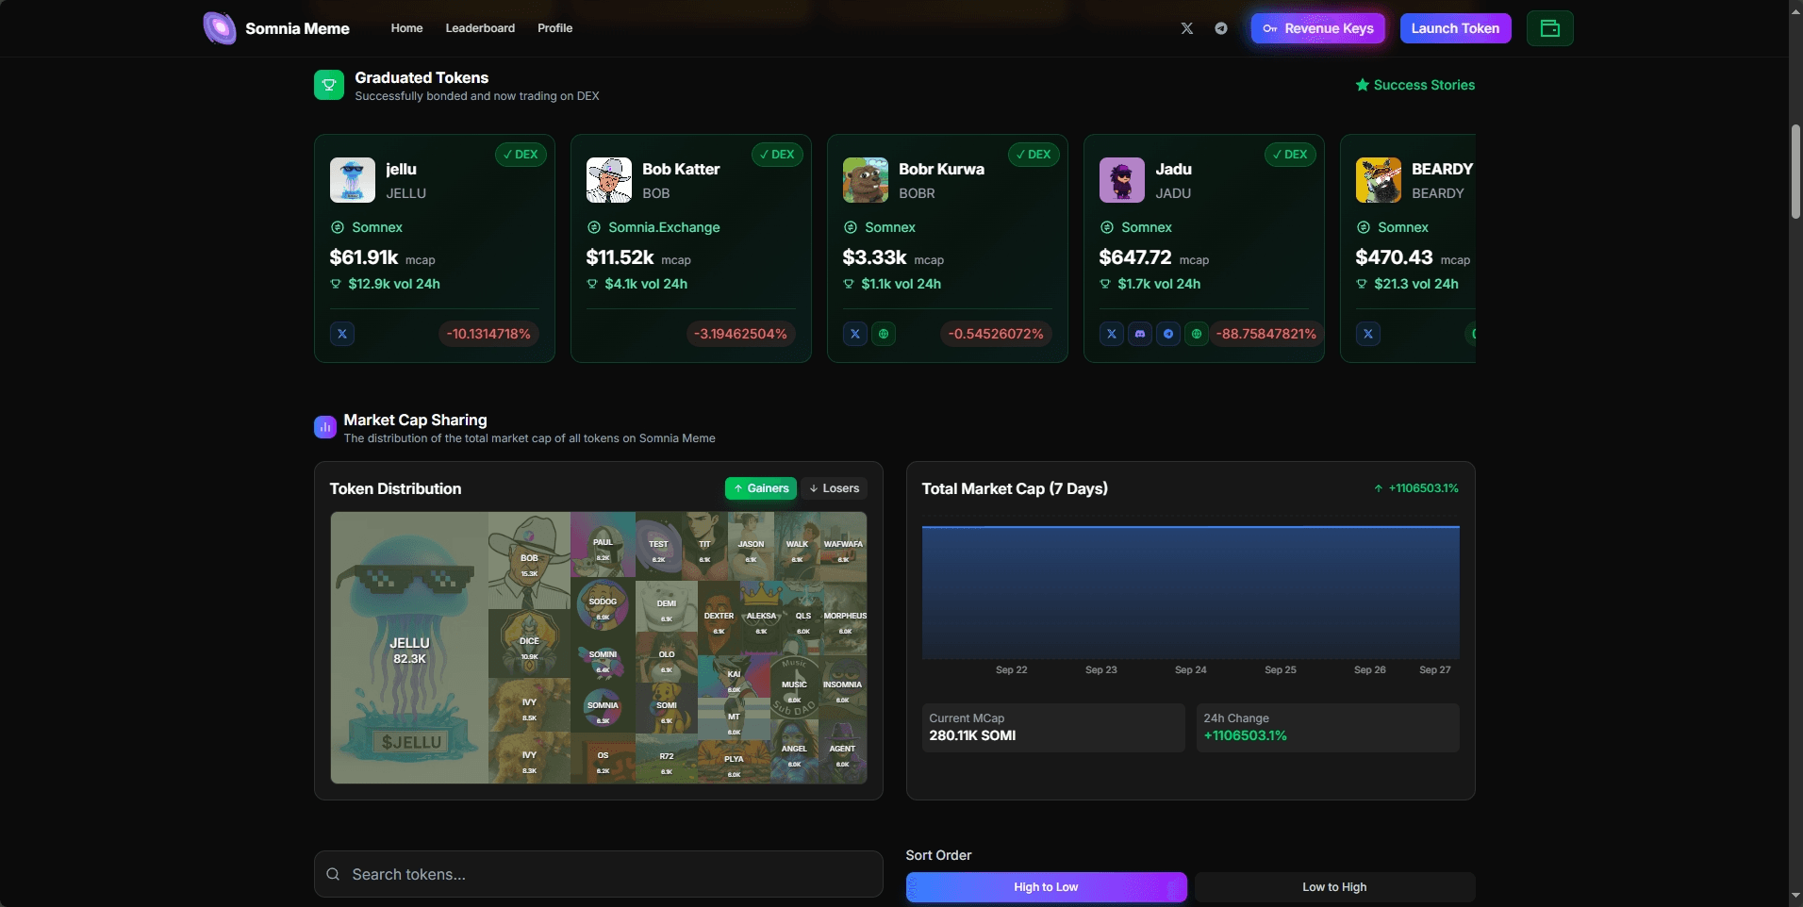Click the Somnia Meme logo icon
This screenshot has width=1803, height=907.
[x=220, y=28]
